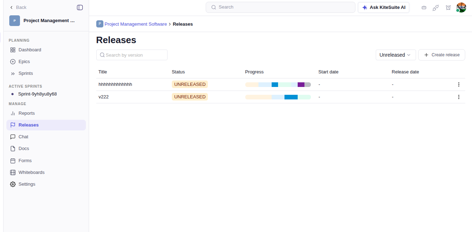
Task: Click the Sprints double-chevron icon
Action: pos(13,73)
